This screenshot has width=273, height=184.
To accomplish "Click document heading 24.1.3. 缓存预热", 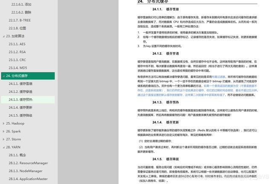I will (166, 102).
